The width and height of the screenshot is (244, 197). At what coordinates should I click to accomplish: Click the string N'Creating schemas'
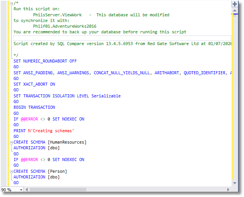click(51, 131)
